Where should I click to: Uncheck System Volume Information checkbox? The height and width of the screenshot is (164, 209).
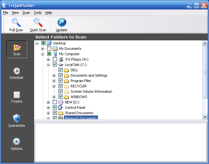tap(60, 91)
